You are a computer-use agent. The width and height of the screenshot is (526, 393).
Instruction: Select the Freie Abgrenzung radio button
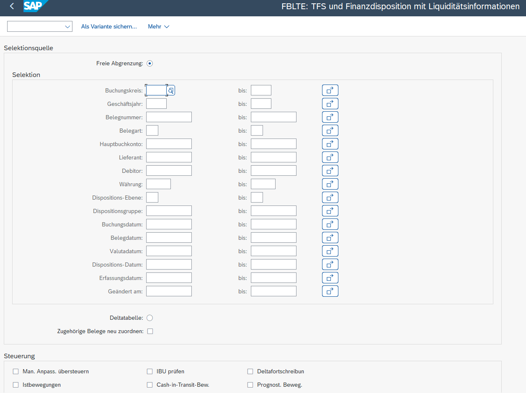(x=150, y=64)
